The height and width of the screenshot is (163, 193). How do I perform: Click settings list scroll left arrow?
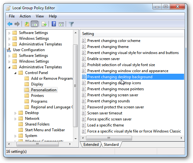83,138
